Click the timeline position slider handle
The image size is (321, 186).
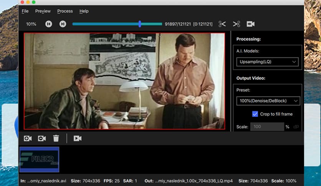point(140,24)
